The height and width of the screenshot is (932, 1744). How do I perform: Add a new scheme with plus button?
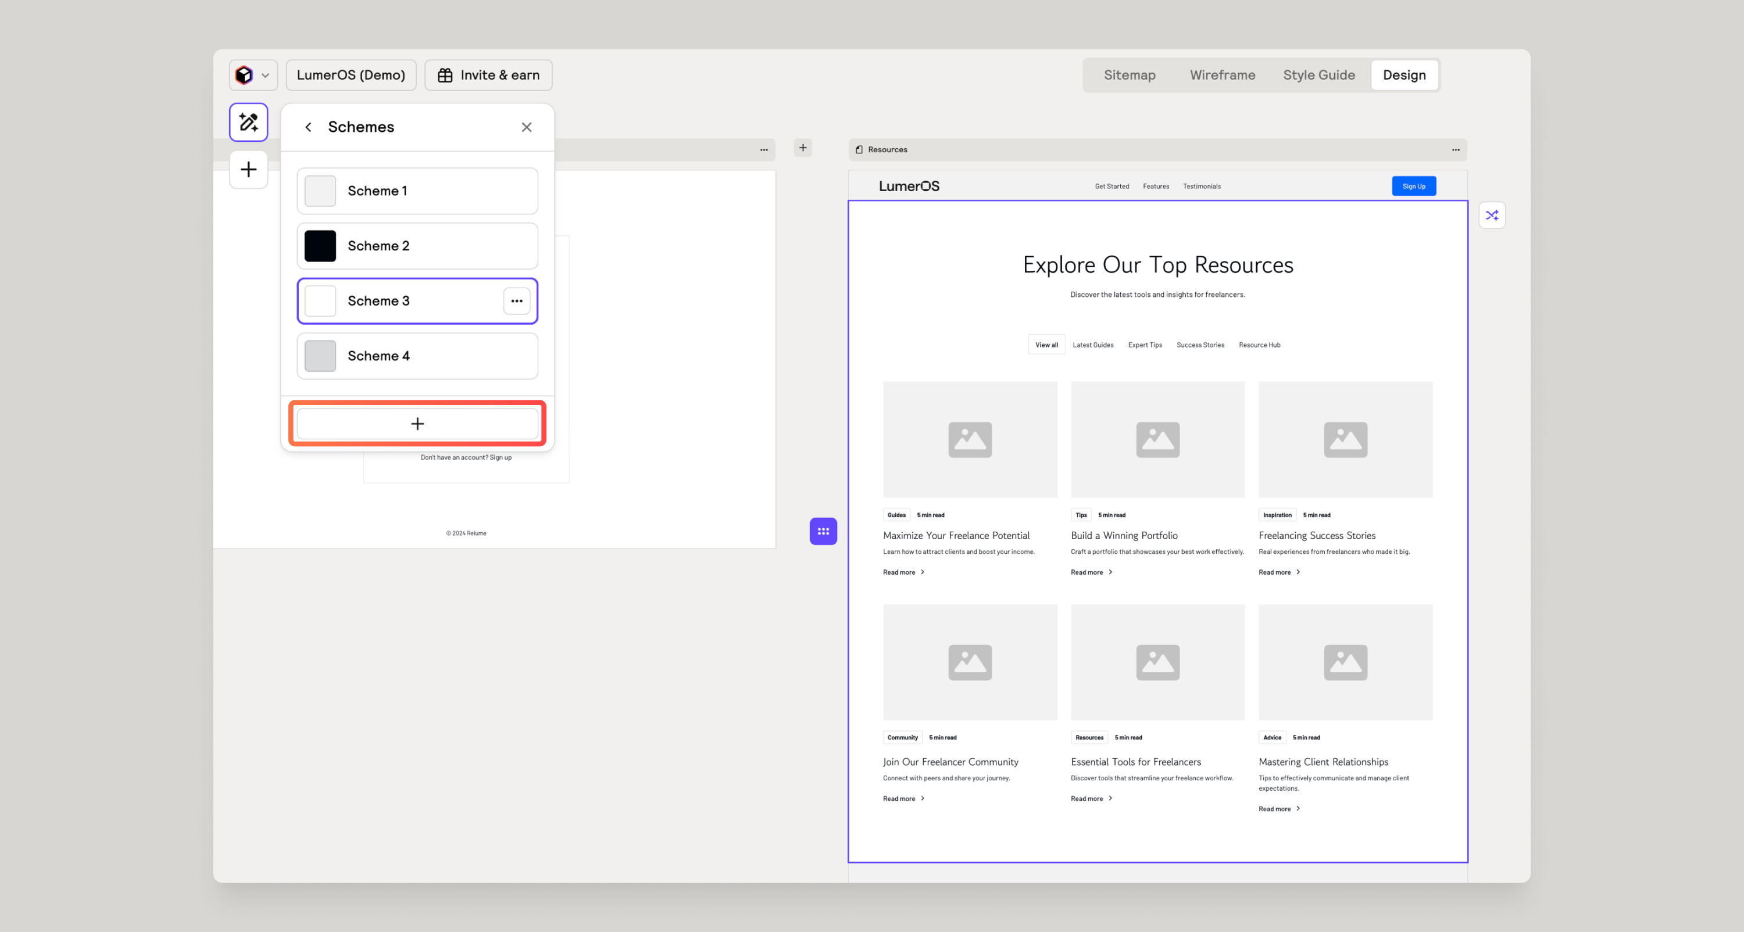pos(417,424)
